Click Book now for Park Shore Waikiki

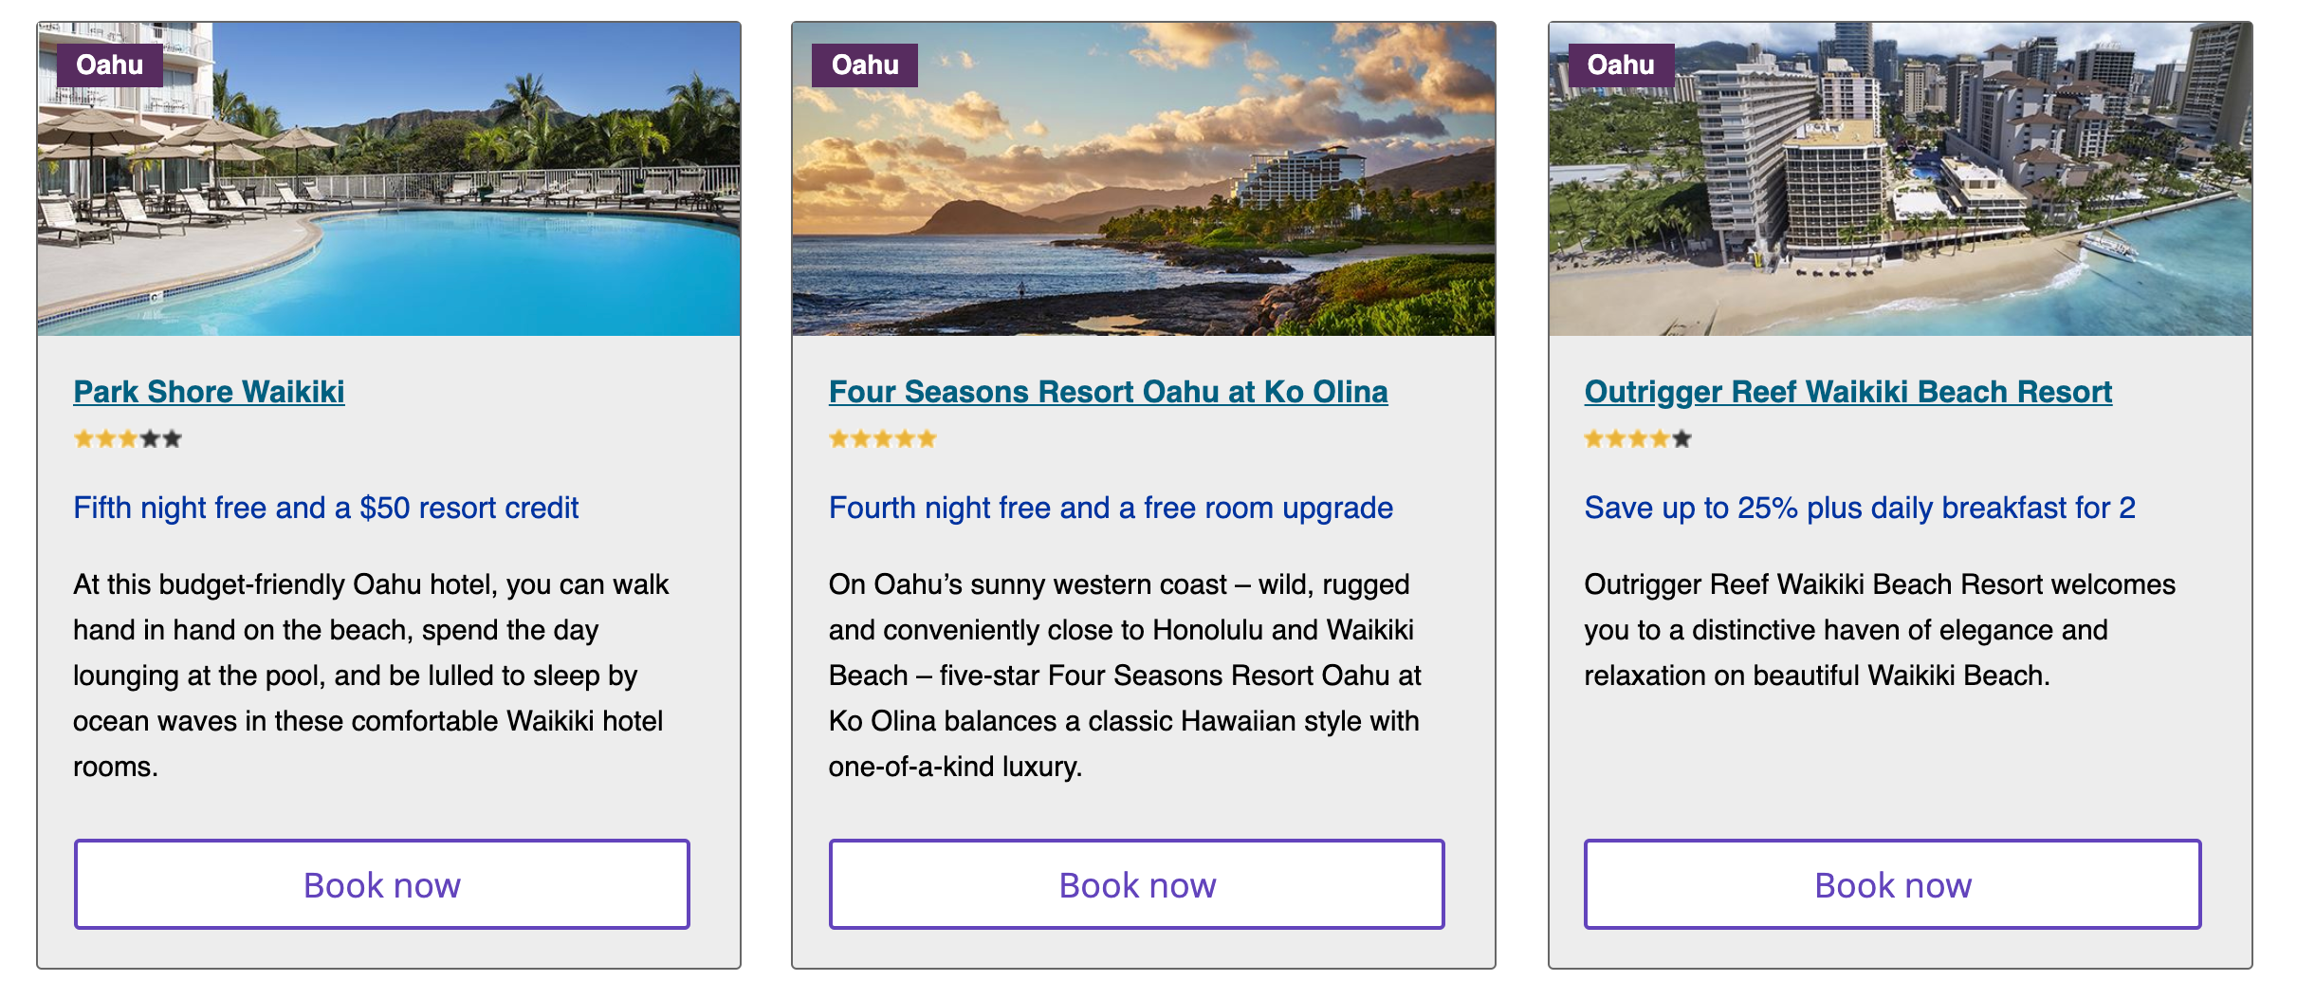coord(382,884)
